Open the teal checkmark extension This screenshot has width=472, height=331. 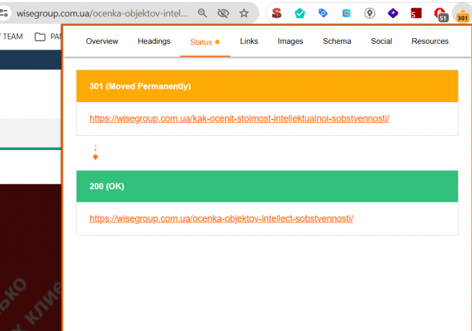tap(300, 13)
